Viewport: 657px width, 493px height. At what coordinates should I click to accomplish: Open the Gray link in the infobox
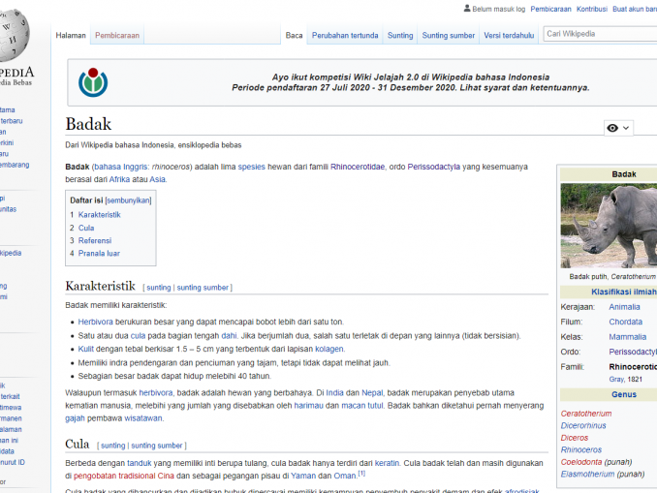pos(616,379)
